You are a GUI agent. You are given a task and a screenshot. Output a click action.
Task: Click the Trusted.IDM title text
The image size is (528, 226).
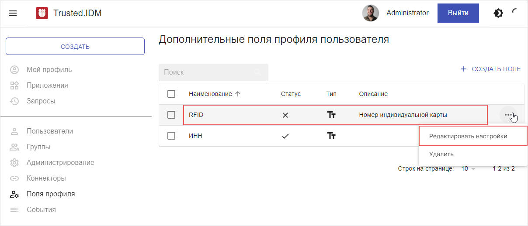[77, 13]
